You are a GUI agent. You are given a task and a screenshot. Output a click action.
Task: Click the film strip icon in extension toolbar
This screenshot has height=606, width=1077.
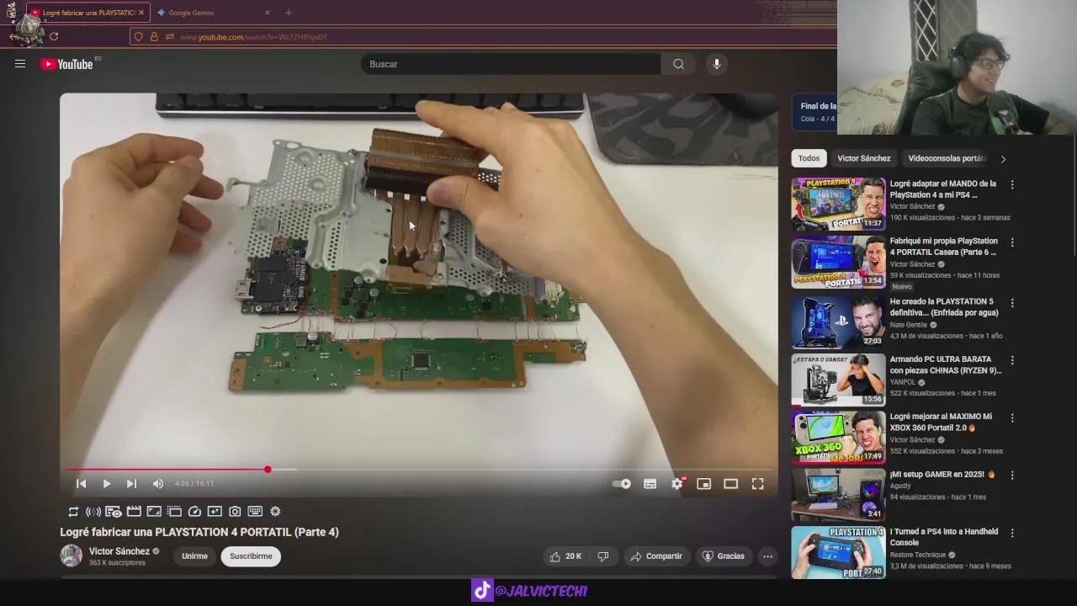pyautogui.click(x=174, y=511)
